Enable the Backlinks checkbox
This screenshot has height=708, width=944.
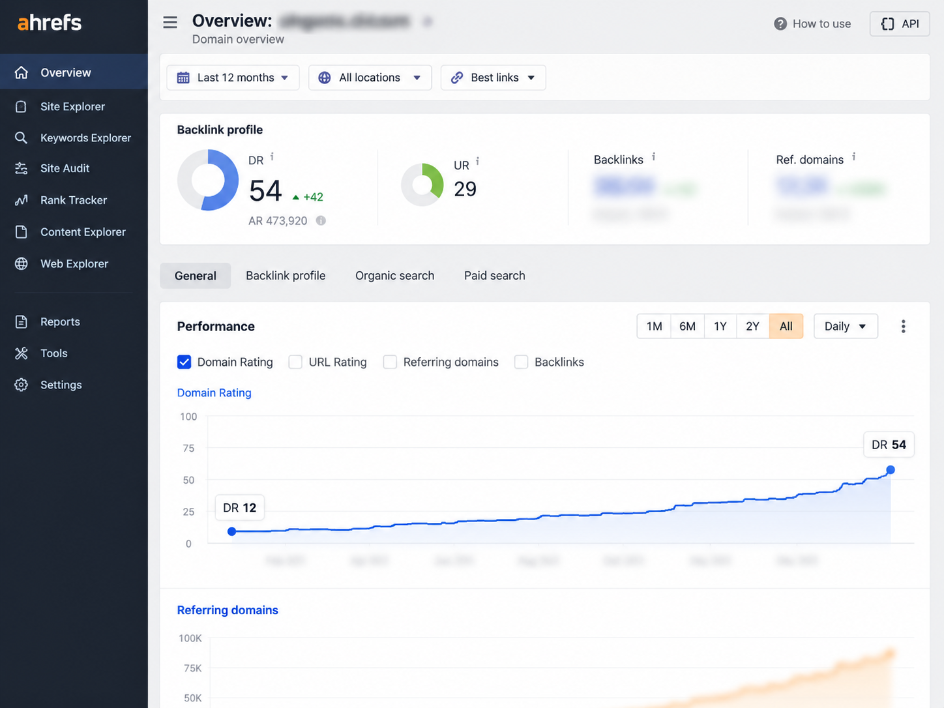(x=521, y=362)
